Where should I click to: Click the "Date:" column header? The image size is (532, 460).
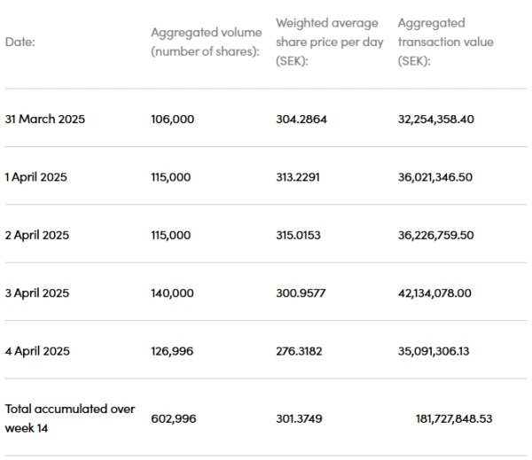coord(20,42)
